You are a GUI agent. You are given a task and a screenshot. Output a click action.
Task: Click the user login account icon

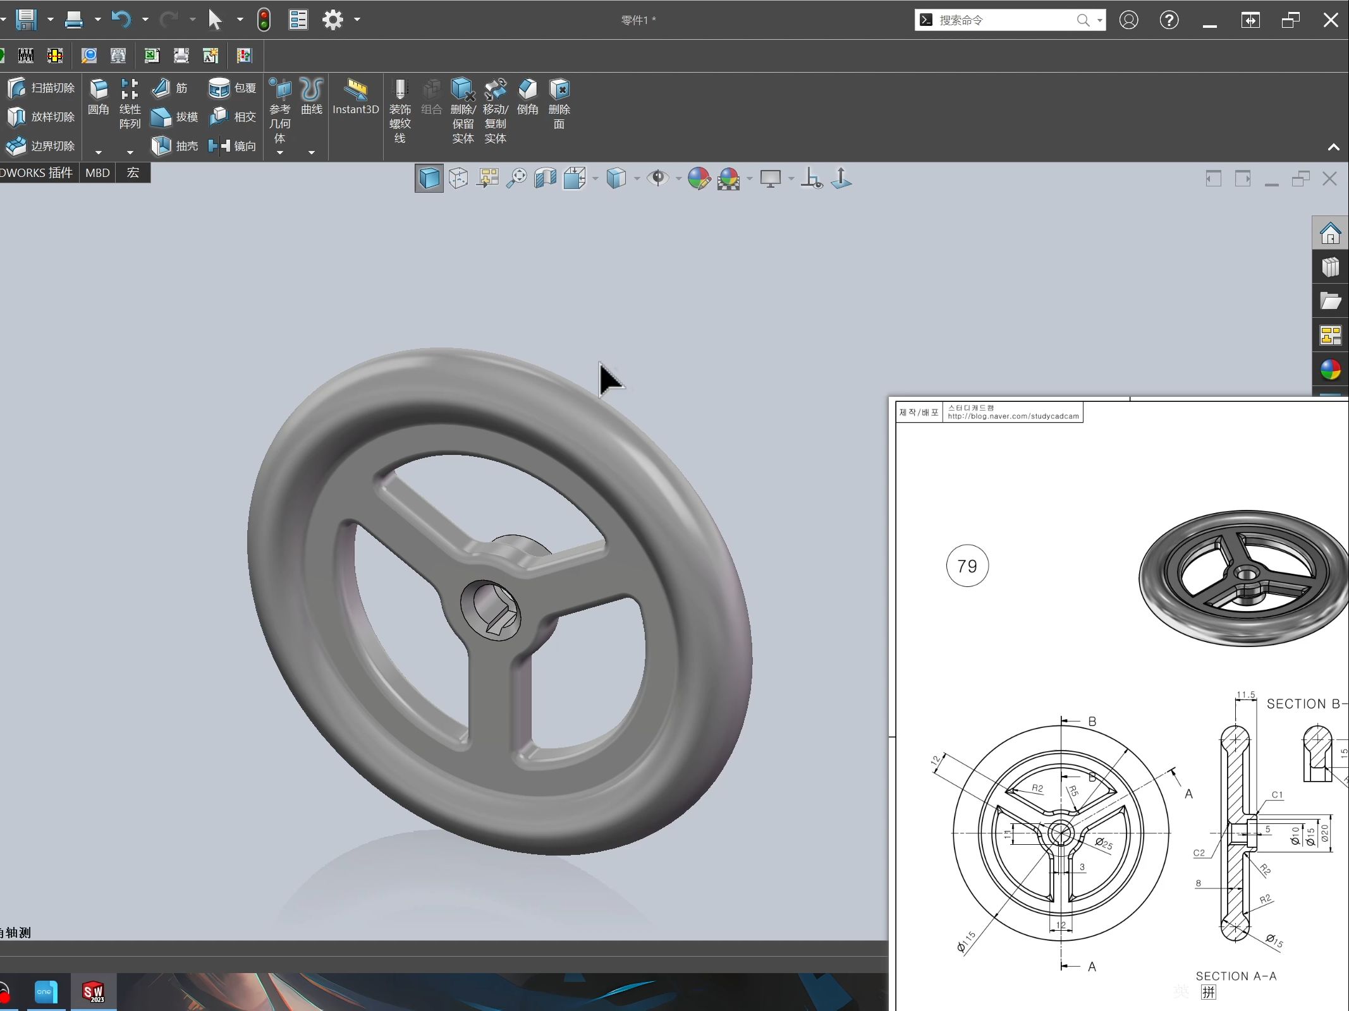pyautogui.click(x=1128, y=20)
